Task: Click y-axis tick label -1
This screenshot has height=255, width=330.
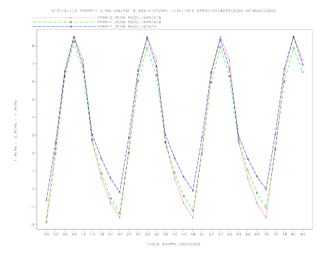Action: (32, 207)
